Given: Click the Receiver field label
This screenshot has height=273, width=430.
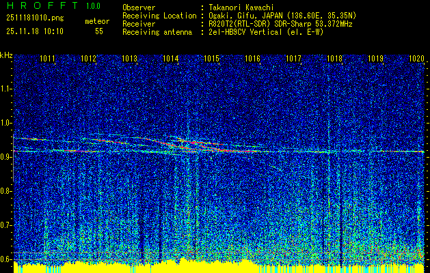Looking at the screenshot, I should [139, 24].
